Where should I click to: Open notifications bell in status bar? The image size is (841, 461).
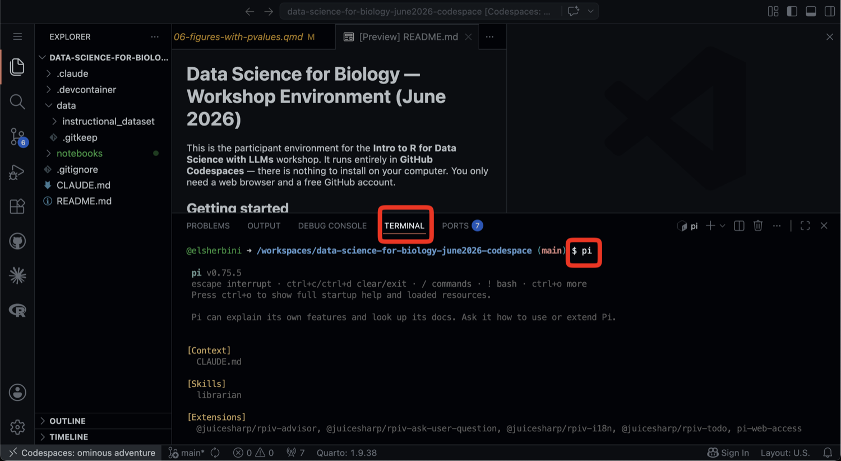[828, 453]
